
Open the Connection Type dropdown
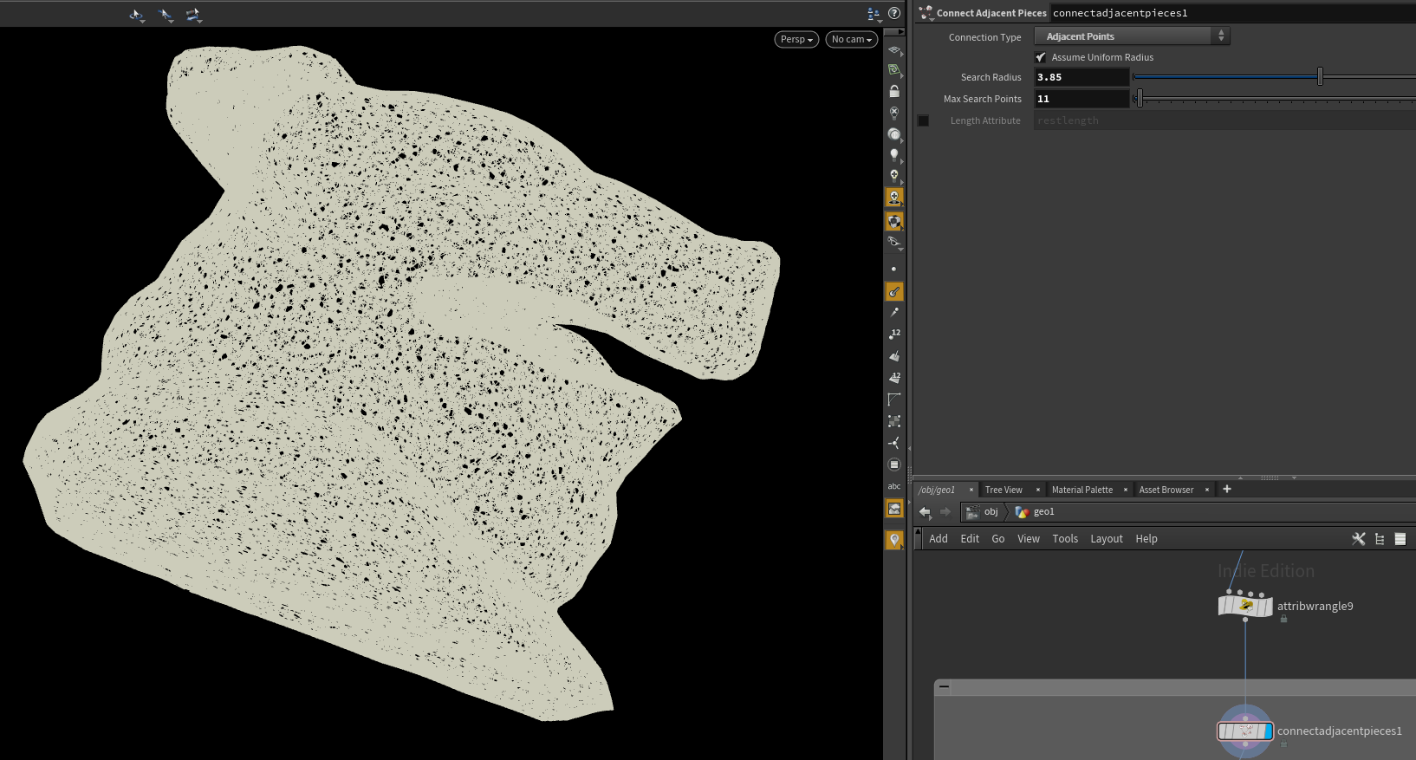[1132, 36]
